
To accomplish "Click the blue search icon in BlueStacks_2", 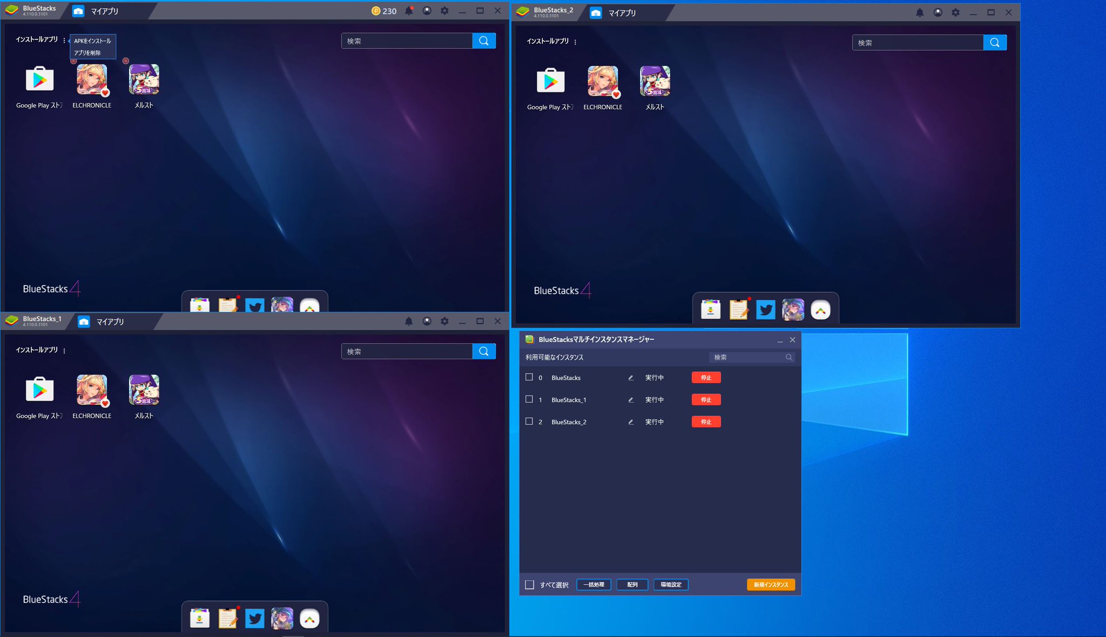I will click(995, 43).
